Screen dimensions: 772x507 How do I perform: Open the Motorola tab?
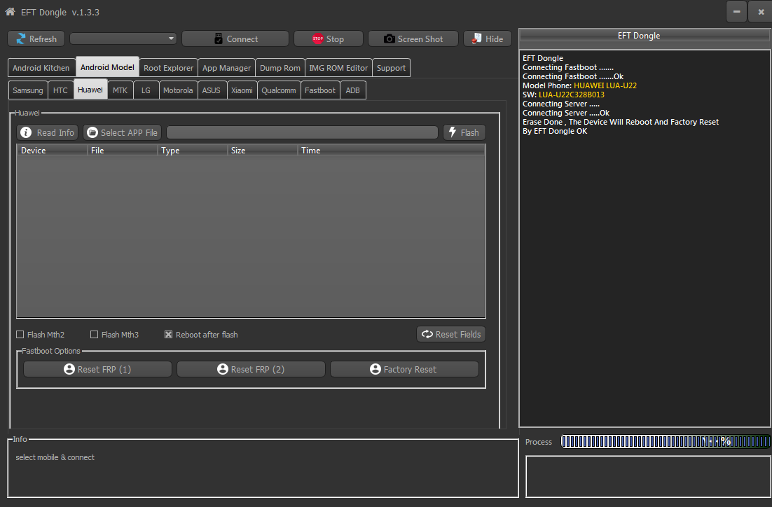pyautogui.click(x=178, y=90)
